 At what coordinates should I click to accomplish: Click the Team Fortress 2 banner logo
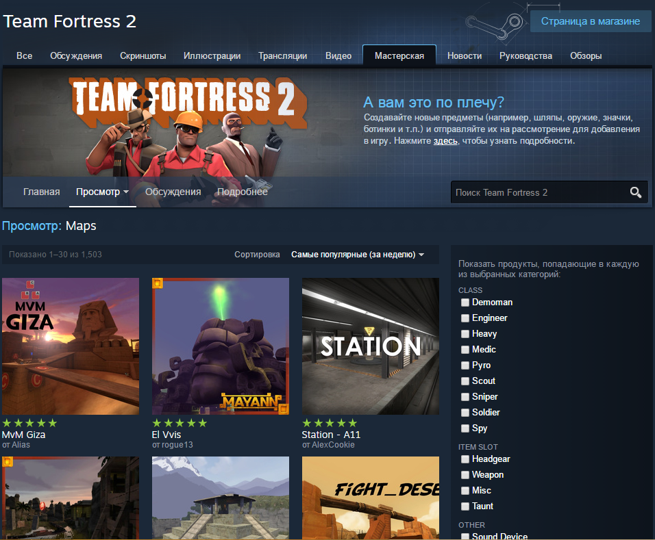188,102
